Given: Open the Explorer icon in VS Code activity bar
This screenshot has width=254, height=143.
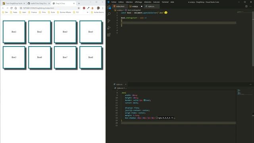Looking at the screenshot, I should pyautogui.click(x=109, y=7).
